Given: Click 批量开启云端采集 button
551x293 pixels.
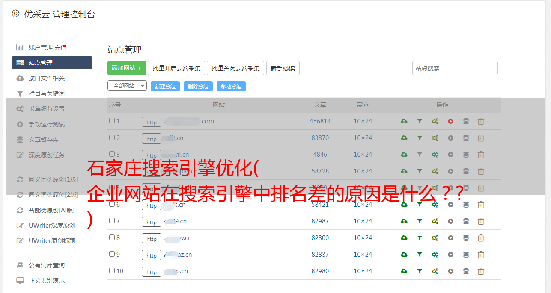Looking at the screenshot, I should click(x=176, y=68).
